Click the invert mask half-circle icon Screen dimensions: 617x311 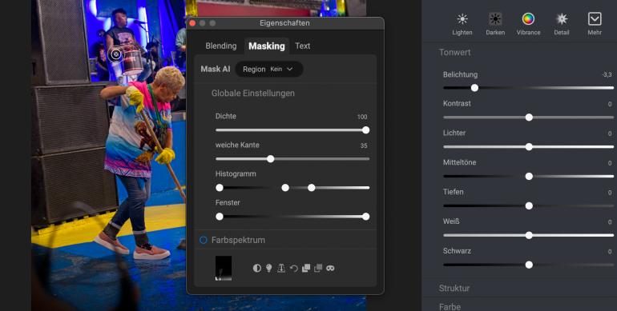point(257,268)
